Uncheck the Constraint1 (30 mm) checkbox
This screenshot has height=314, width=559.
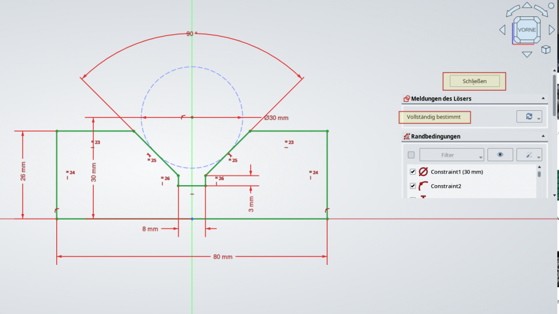413,172
